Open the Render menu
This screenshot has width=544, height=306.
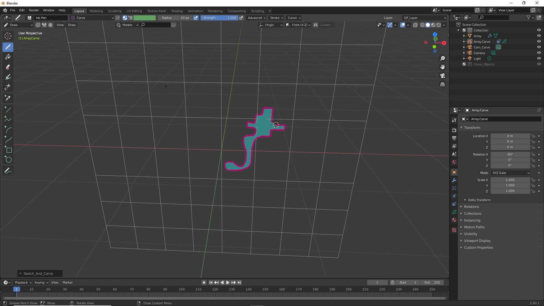click(34, 10)
